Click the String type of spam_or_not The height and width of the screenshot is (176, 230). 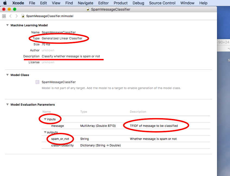click(85, 139)
